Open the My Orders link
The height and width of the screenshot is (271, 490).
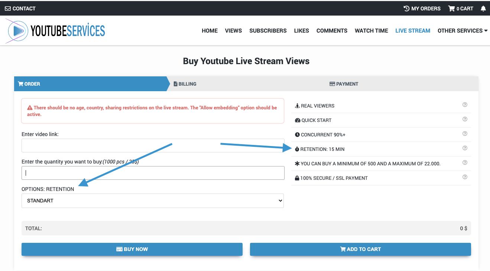pos(422,9)
